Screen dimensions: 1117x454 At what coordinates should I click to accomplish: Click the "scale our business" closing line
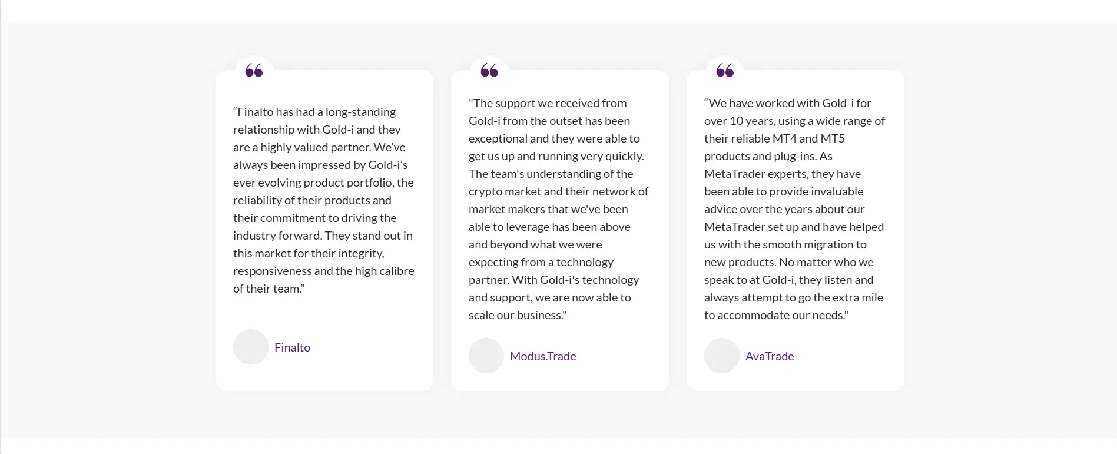click(x=518, y=315)
